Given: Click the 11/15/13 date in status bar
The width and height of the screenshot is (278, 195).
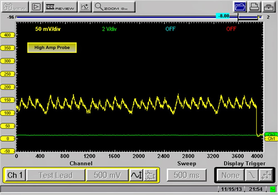Looking at the screenshot, I should coord(231,189).
